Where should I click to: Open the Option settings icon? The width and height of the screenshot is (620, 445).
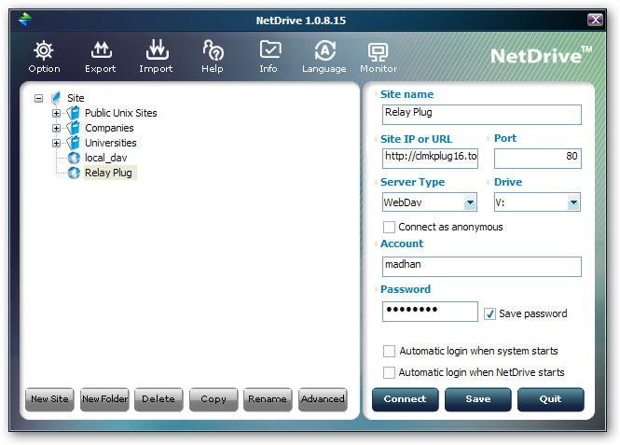coord(44,56)
